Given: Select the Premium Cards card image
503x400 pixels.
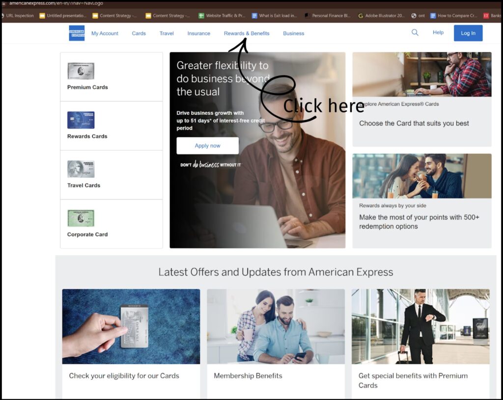Looking at the screenshot, I should pyautogui.click(x=81, y=71).
